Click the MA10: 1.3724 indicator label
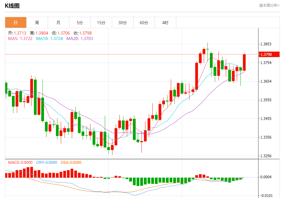 [49, 38]
